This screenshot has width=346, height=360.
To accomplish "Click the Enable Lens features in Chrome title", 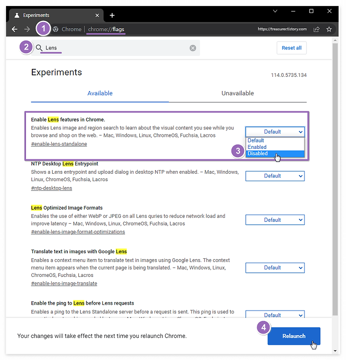I will [x=68, y=120].
